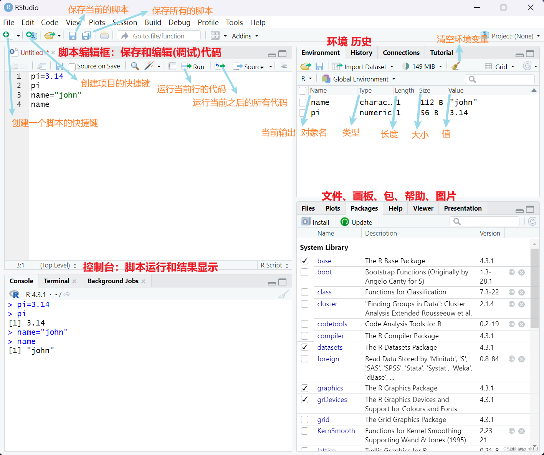544x455 pixels.
Task: Refresh the Packages list
Action: point(532,221)
